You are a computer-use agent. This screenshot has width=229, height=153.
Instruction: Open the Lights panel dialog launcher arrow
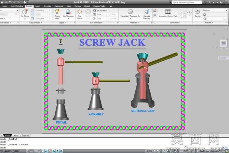point(74,23)
